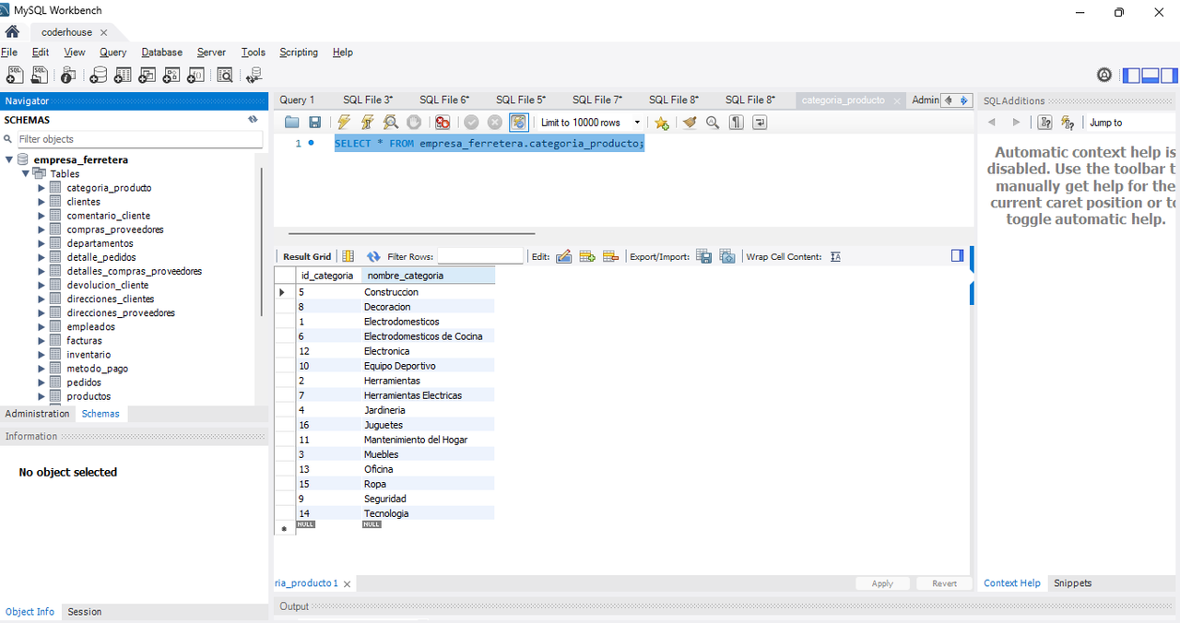Select Result Grid view label

click(306, 256)
